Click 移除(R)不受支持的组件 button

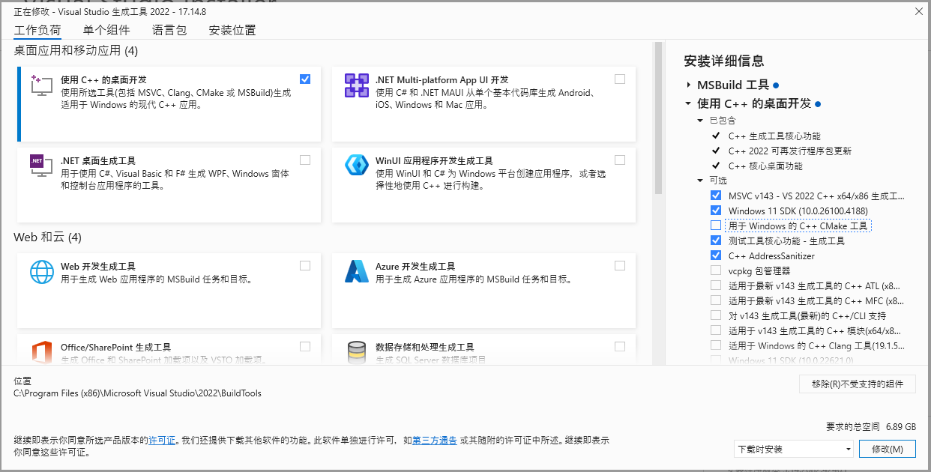pos(857,384)
